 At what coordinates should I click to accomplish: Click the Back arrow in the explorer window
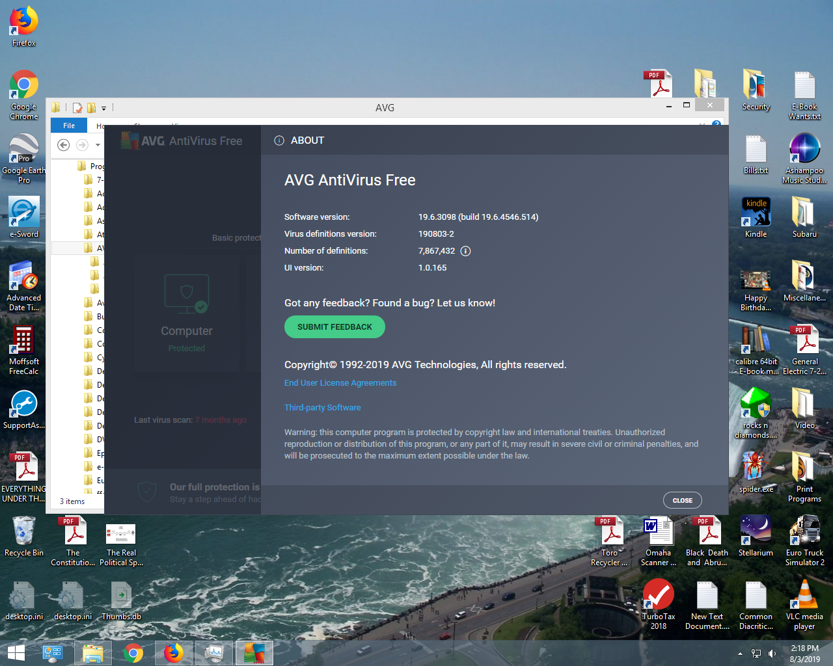pos(63,145)
